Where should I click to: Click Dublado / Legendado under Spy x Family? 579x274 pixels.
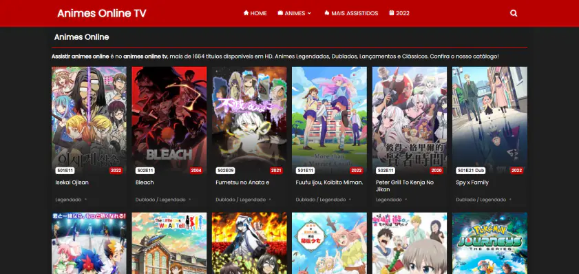coord(481,200)
